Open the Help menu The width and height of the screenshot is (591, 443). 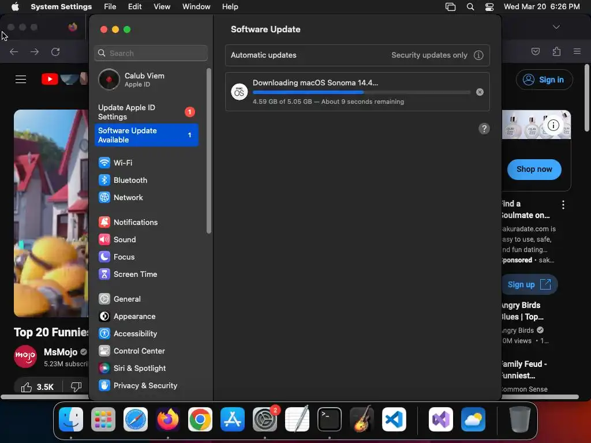click(x=230, y=7)
